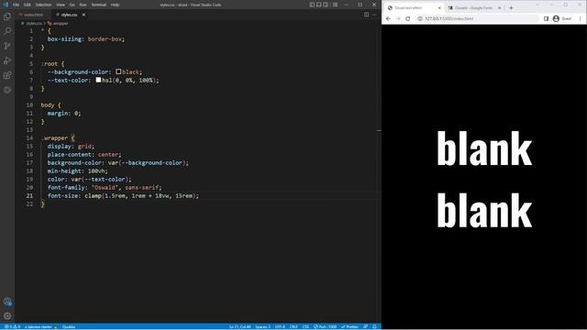Click the Chrome address bar URL
This screenshot has width=587, height=330.
[x=449, y=18]
